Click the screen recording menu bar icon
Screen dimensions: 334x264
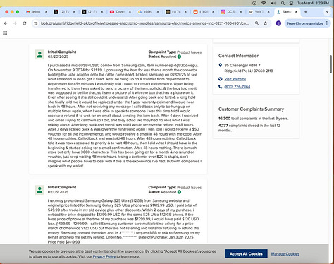coord(254,3)
